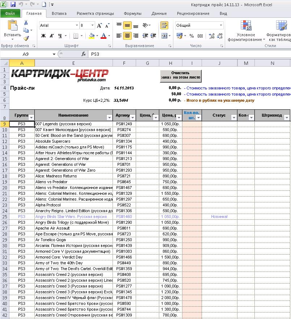Open Шрифт group dialog launcher

[x=109, y=46]
